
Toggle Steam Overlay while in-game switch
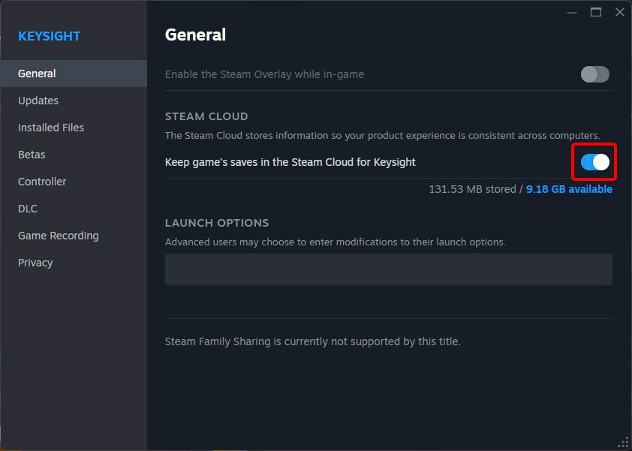[x=595, y=74]
